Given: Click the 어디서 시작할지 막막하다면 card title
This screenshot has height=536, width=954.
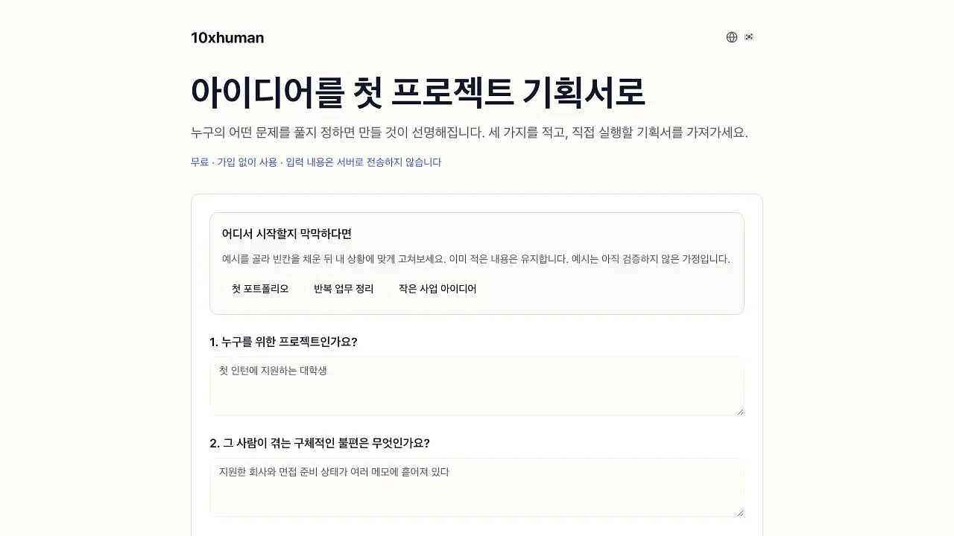Looking at the screenshot, I should coord(287,234).
